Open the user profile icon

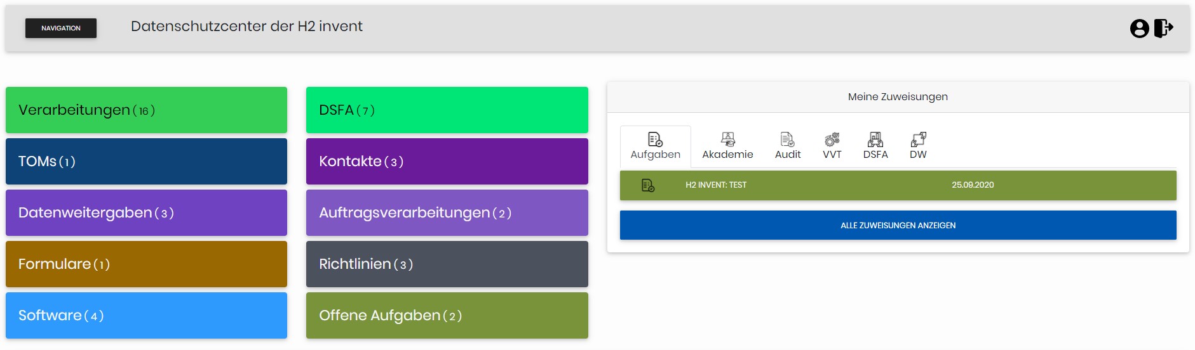1139,29
